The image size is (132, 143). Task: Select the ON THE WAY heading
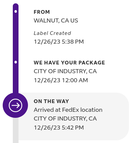point(51,101)
